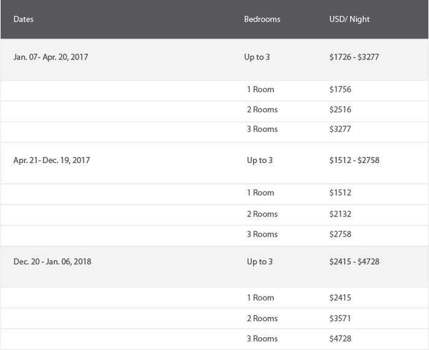Click the Bedrooms column header

click(262, 19)
